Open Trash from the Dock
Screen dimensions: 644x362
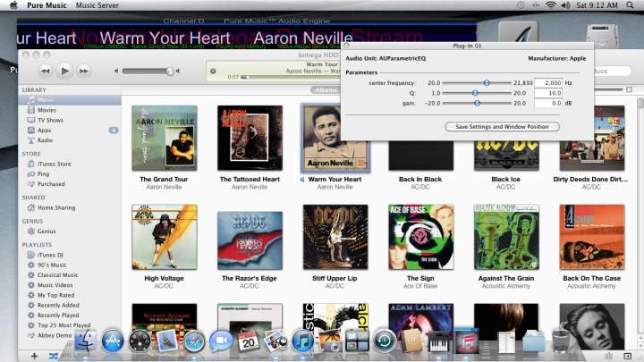(x=561, y=341)
